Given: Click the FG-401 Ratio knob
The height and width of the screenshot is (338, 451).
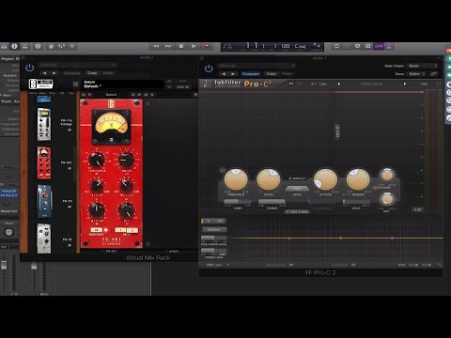Looking at the screenshot, I should [x=126, y=160].
